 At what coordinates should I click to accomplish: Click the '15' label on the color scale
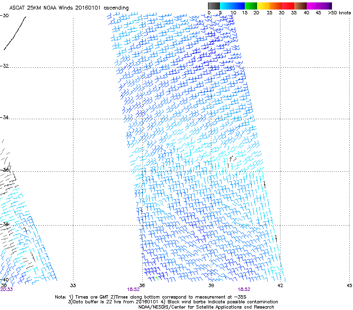245,13
